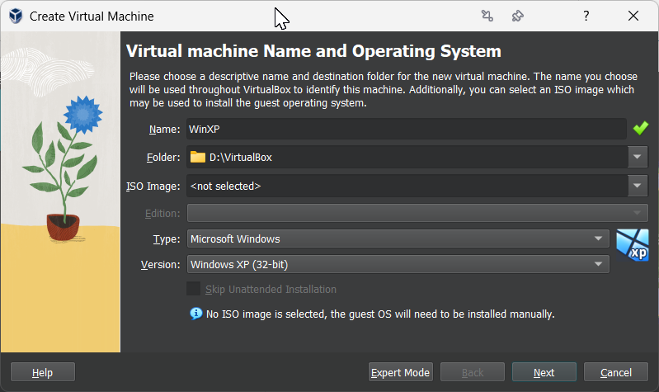
Task: Click the green checkmark beside Name field
Action: pos(641,128)
